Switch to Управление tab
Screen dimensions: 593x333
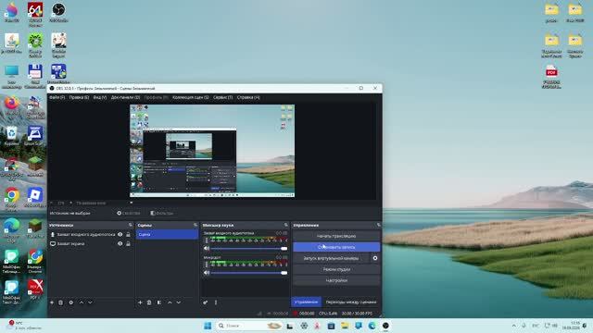(x=307, y=302)
